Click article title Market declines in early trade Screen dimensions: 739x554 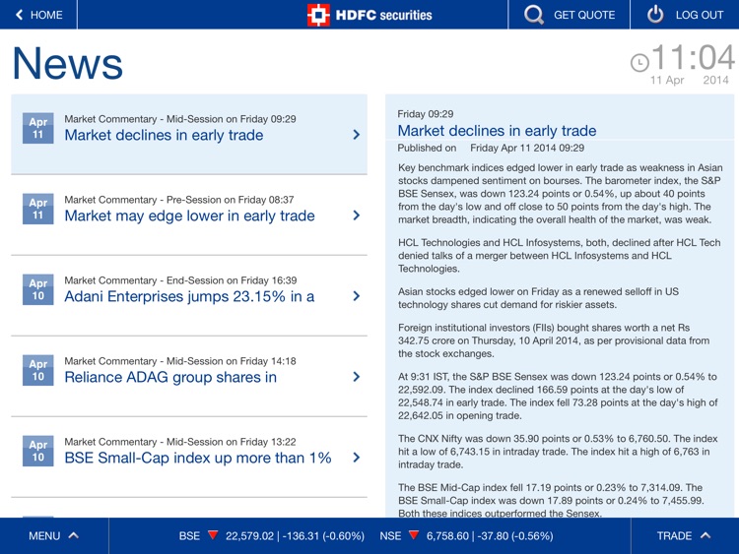click(497, 130)
